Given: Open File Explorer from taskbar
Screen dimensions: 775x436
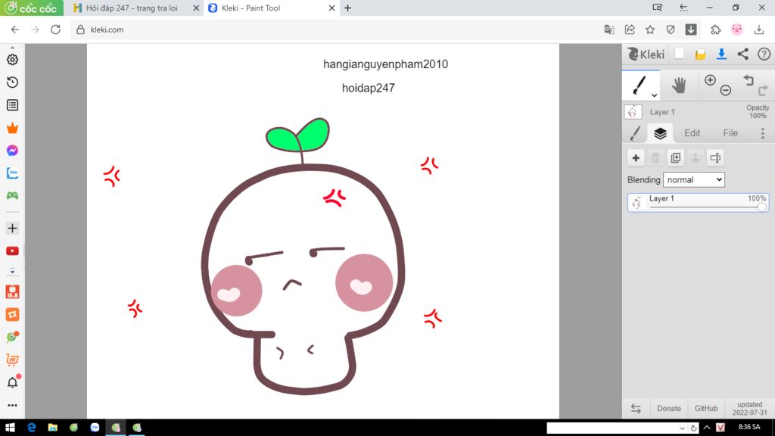Looking at the screenshot, I should (52, 428).
